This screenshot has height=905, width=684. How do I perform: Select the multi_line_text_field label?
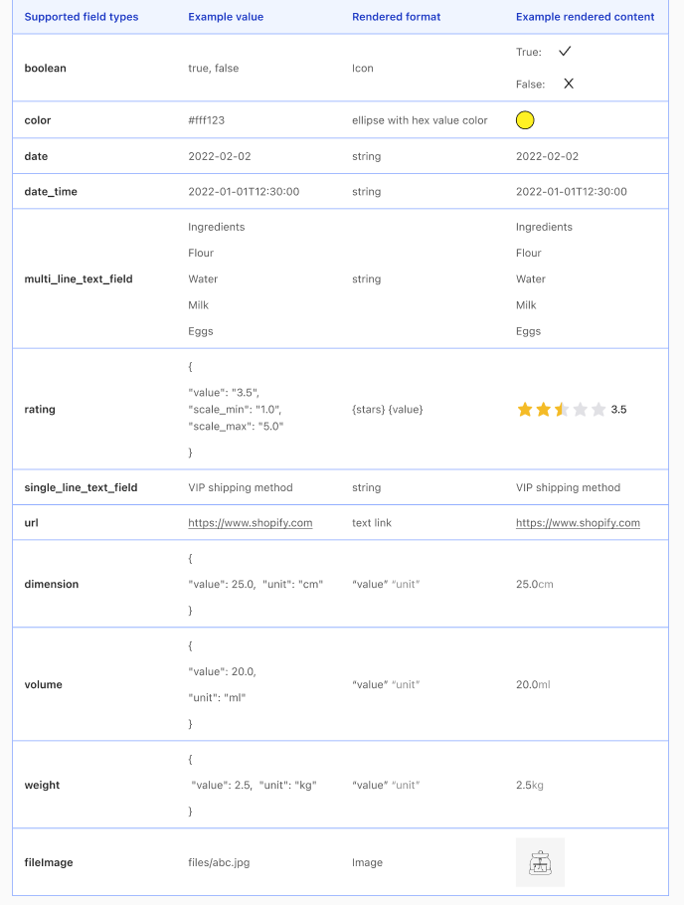(x=79, y=278)
